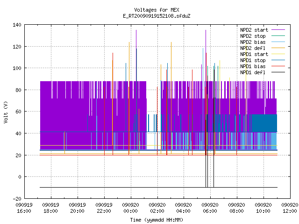This screenshot has width=299, height=224.
Task: Click the solid dark blue block near 10:00
Action: 264,123
